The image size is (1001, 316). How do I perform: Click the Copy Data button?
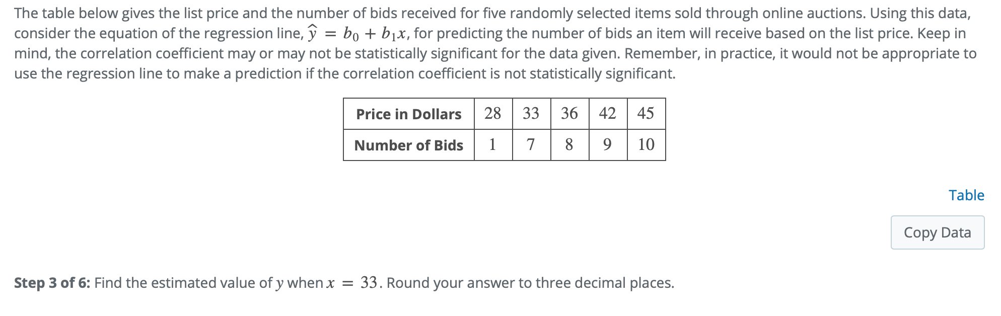[937, 232]
